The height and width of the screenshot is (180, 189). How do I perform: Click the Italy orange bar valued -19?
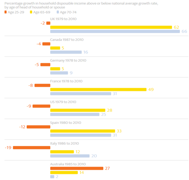click(32, 148)
